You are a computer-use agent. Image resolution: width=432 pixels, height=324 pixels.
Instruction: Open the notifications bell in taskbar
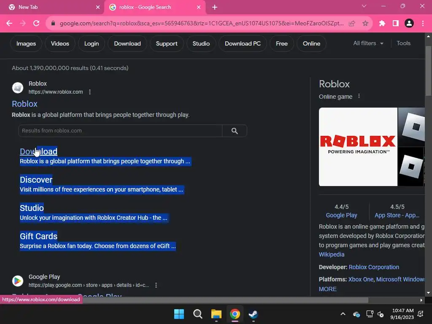click(421, 314)
